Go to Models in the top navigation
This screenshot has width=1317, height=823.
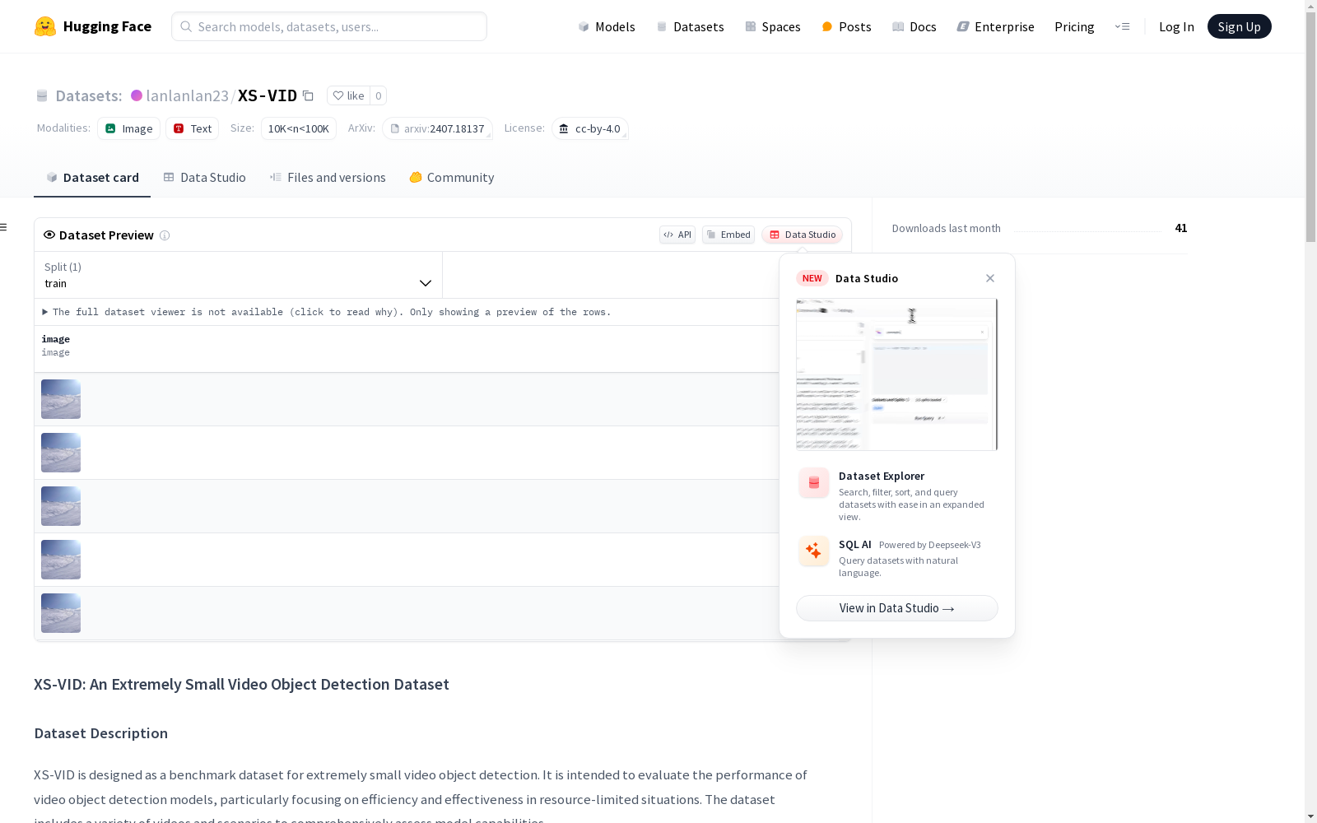(x=607, y=26)
